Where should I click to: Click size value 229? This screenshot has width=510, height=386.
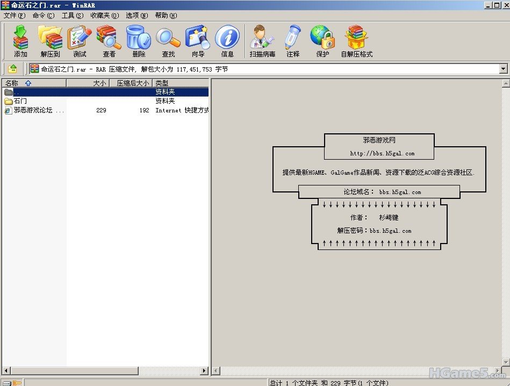click(x=101, y=110)
